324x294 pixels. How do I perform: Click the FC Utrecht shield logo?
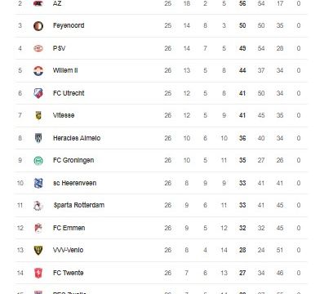tap(38, 93)
